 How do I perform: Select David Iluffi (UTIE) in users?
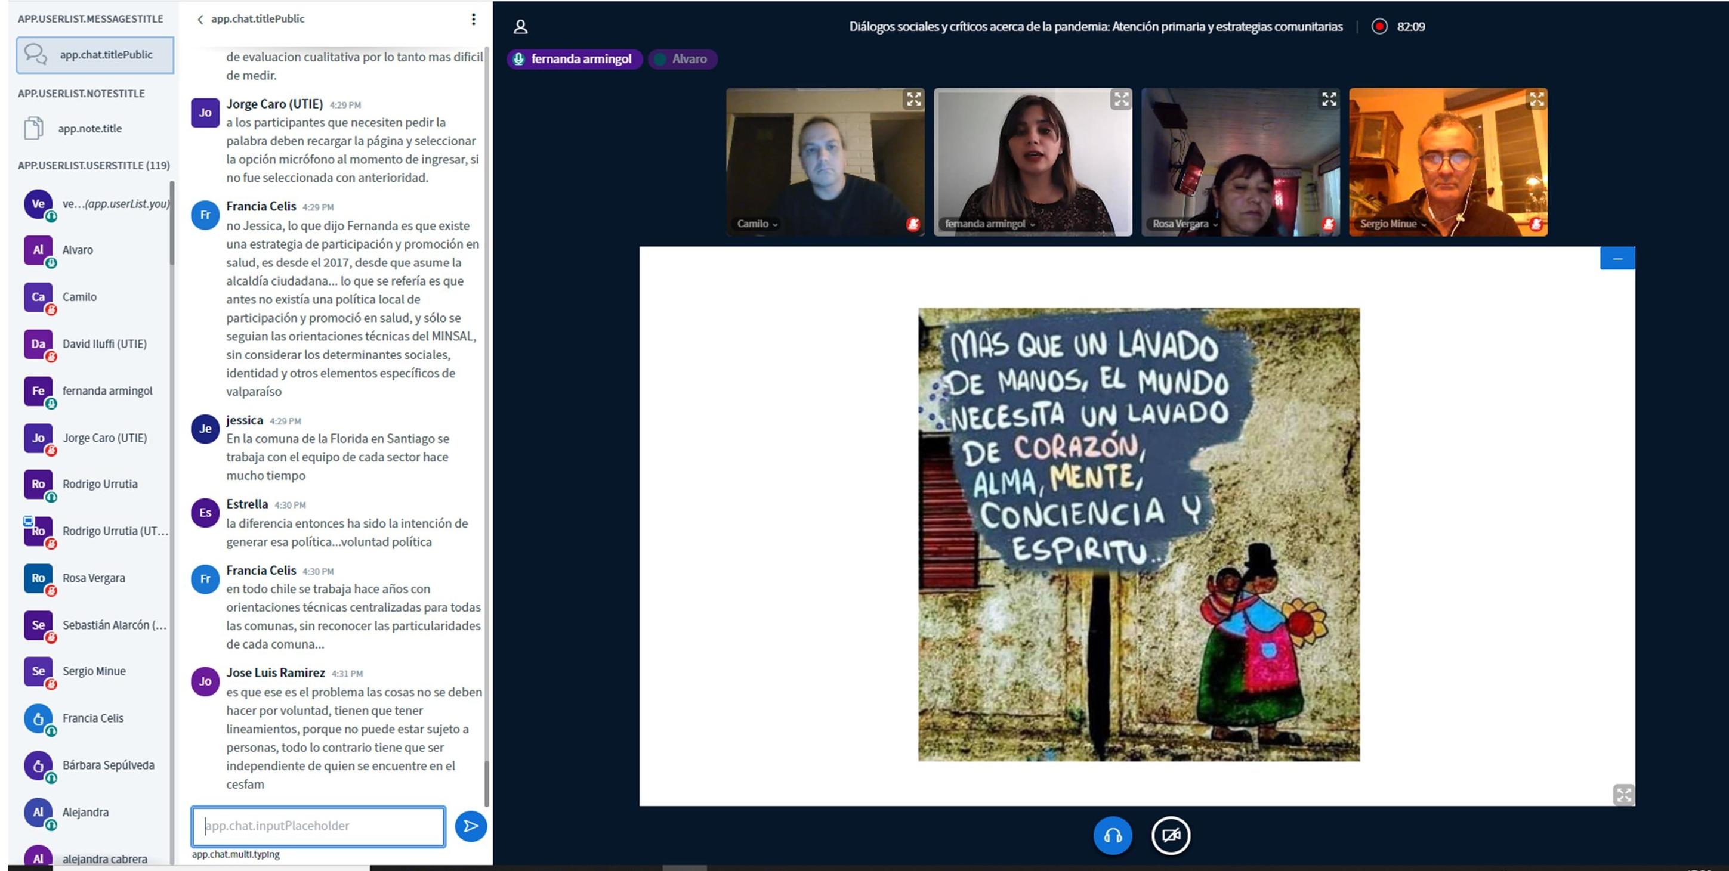tap(95, 344)
